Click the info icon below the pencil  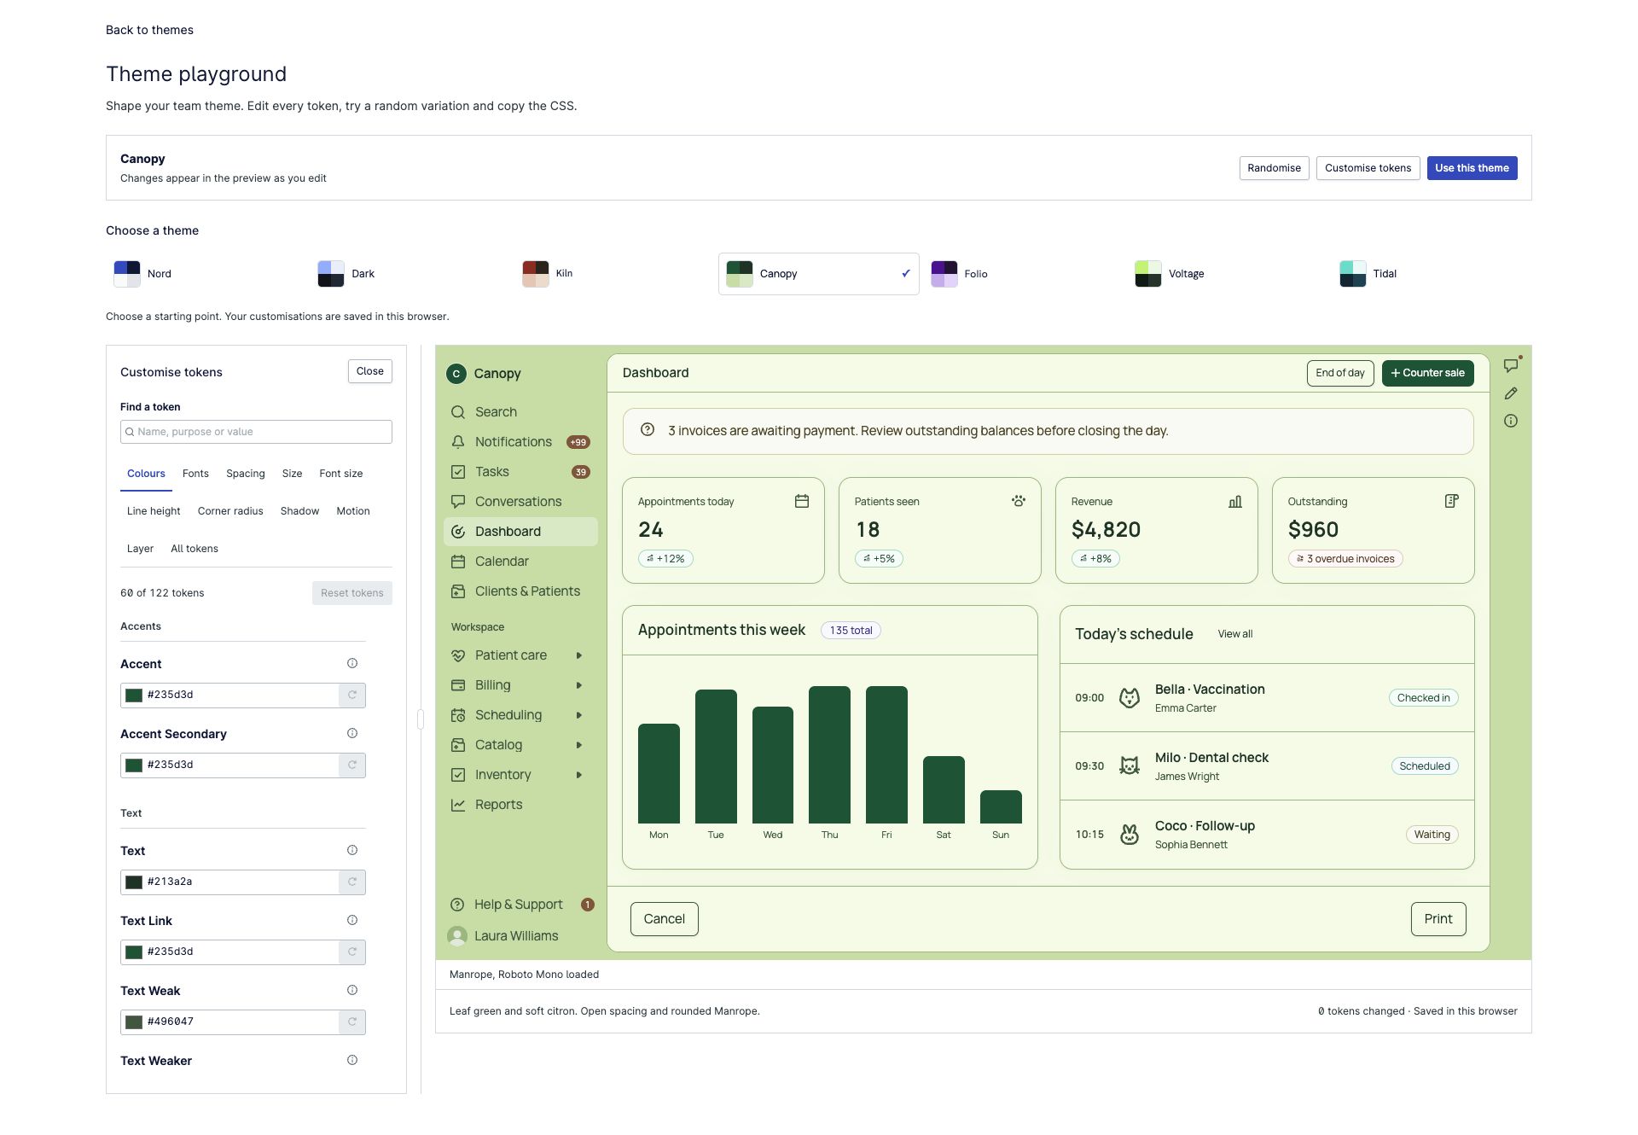(x=1511, y=421)
